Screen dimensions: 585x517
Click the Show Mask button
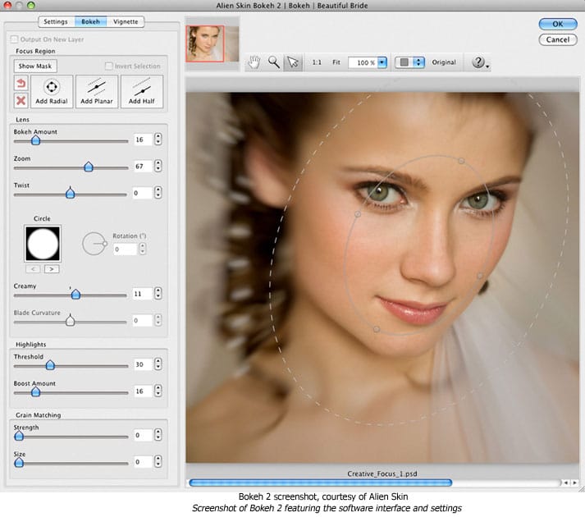point(36,66)
